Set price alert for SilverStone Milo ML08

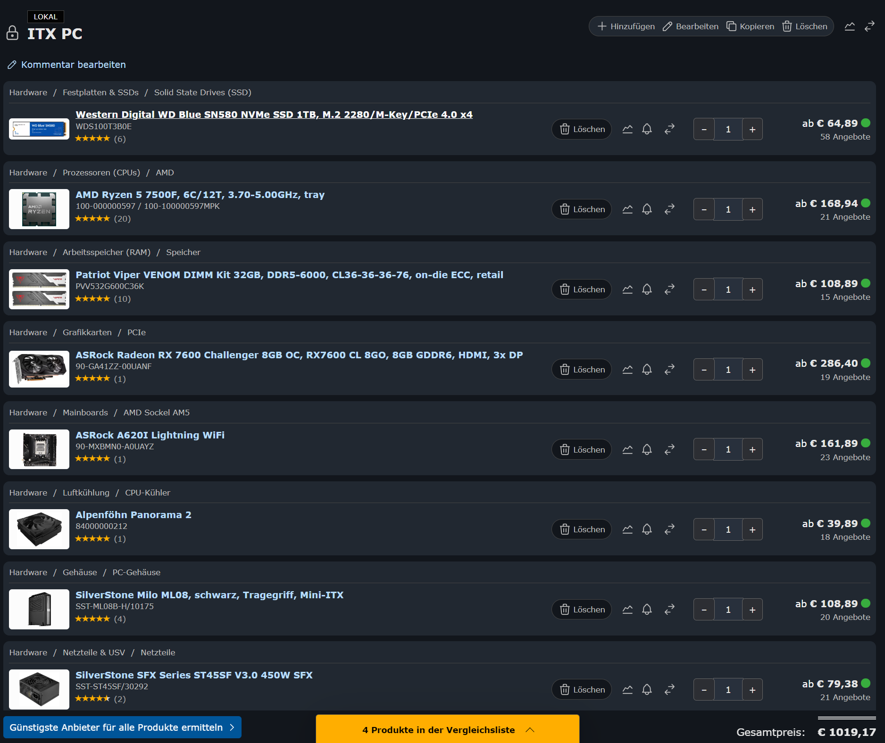coord(647,610)
